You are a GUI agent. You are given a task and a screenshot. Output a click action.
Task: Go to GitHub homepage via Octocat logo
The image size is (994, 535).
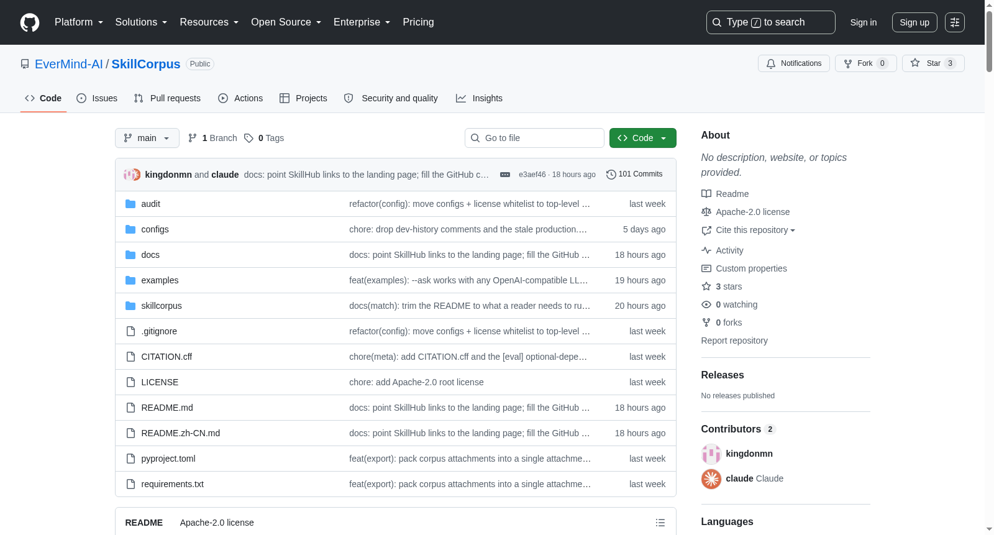30,22
